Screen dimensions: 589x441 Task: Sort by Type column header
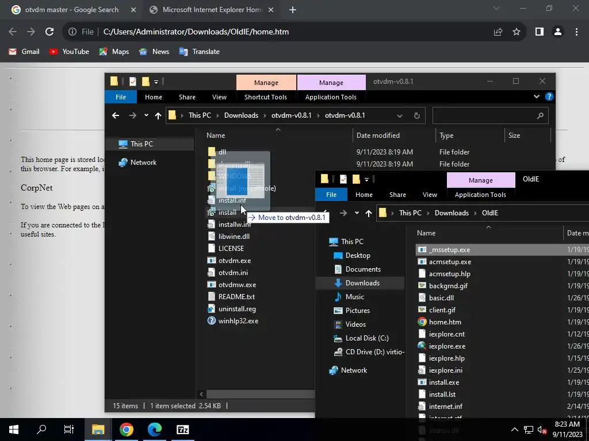click(446, 136)
